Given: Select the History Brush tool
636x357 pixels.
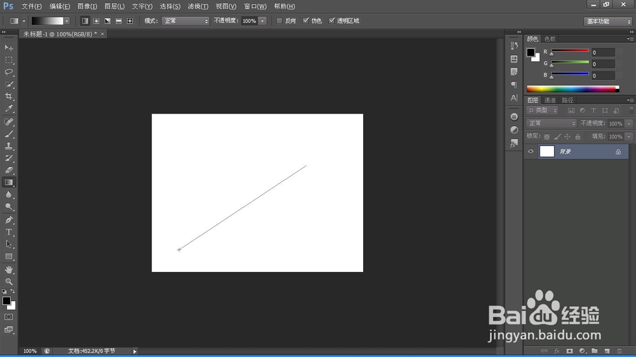Looking at the screenshot, I should click(x=8, y=158).
